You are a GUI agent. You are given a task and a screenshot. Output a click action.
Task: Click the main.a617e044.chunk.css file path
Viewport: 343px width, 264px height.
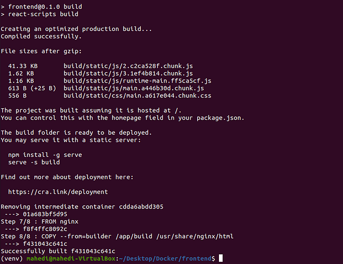tap(137, 96)
